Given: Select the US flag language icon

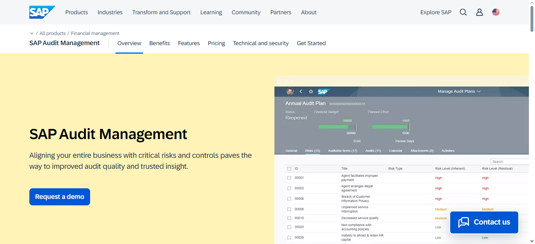Looking at the screenshot, I should tap(495, 12).
